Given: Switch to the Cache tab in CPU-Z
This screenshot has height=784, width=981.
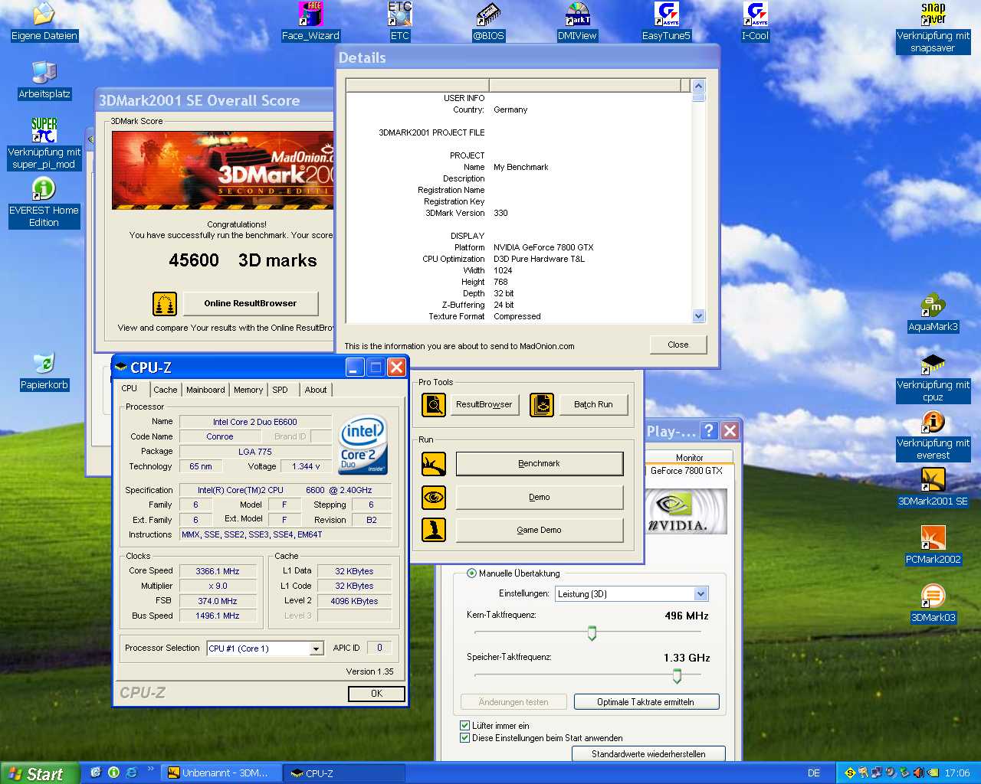Looking at the screenshot, I should click(165, 390).
